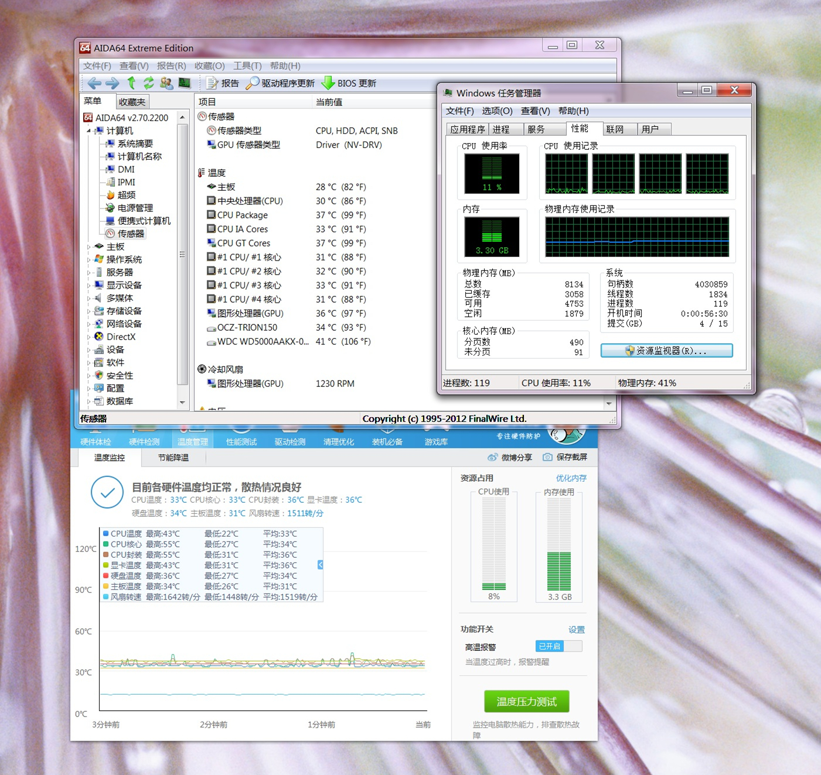
Task: Open the DirectX section icon in sidebar
Action: pyautogui.click(x=99, y=337)
